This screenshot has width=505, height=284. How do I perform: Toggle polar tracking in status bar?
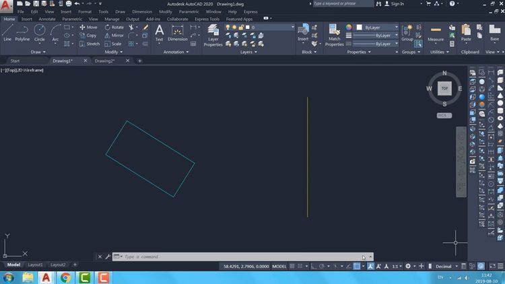(323, 267)
